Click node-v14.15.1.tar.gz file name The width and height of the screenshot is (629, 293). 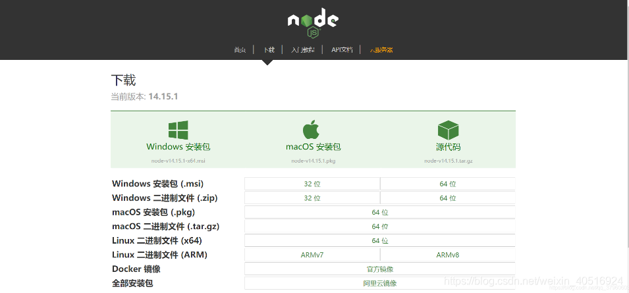point(448,161)
